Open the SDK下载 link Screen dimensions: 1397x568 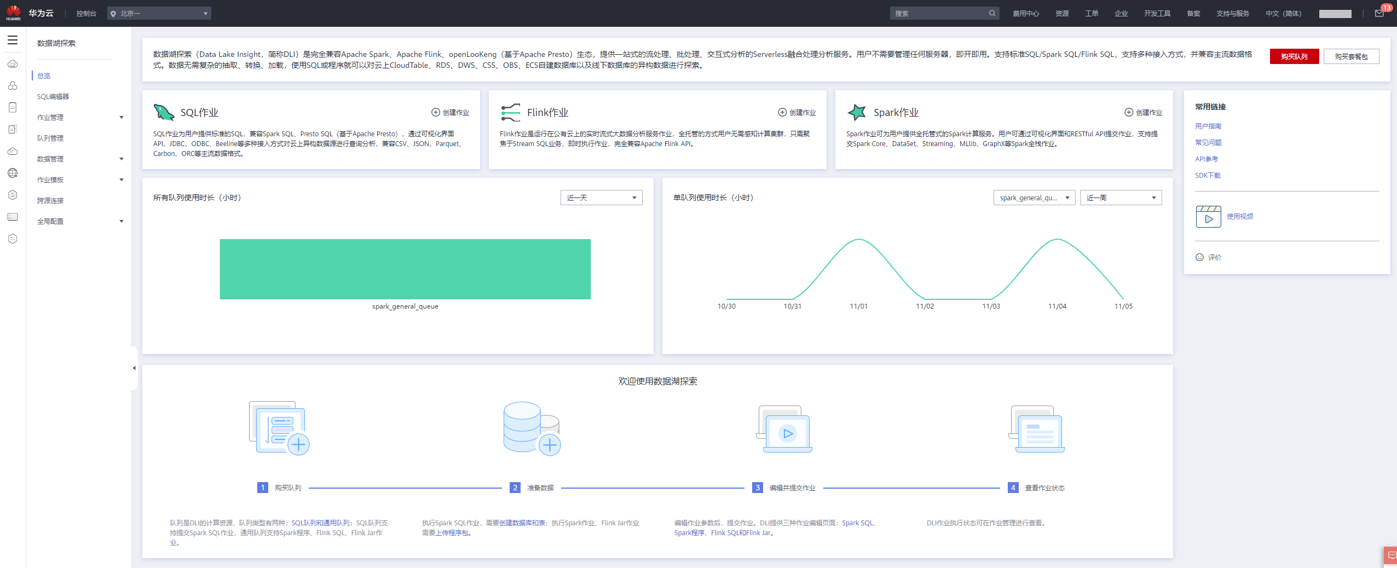tap(1208, 175)
